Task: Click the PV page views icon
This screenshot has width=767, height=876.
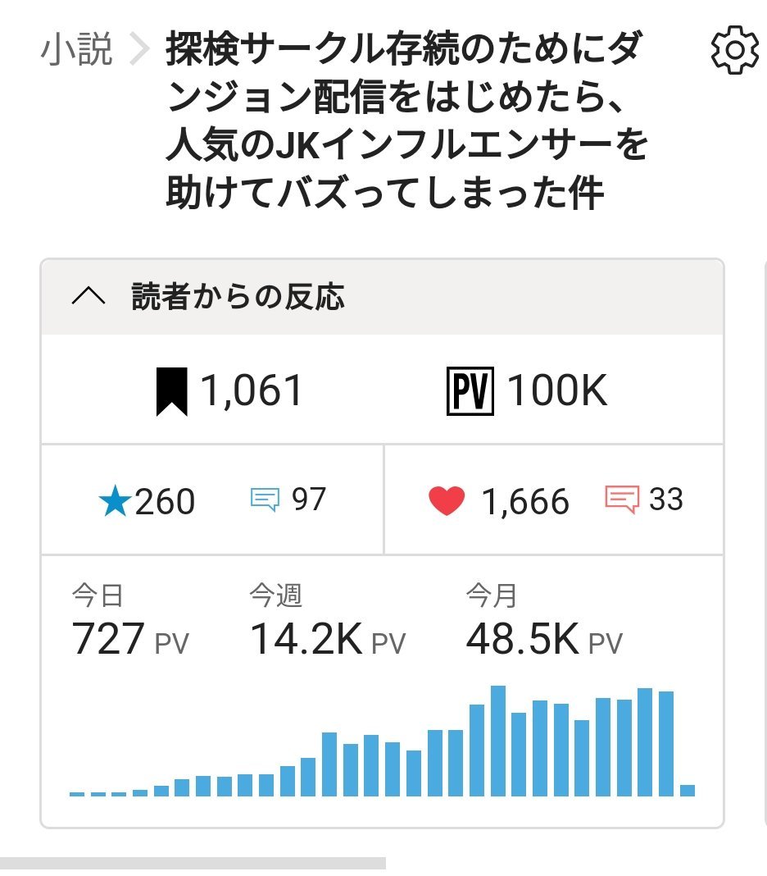Action: pyautogui.click(x=470, y=391)
